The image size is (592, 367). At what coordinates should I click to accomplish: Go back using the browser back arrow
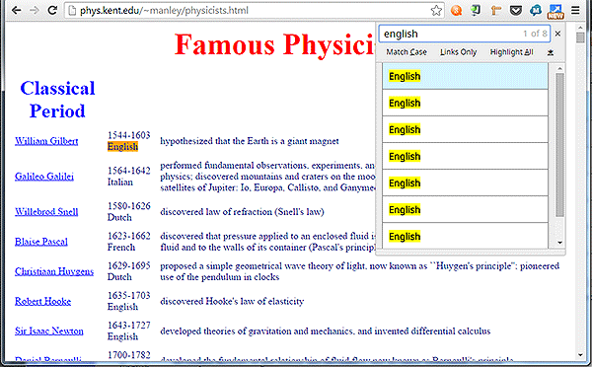pos(16,10)
